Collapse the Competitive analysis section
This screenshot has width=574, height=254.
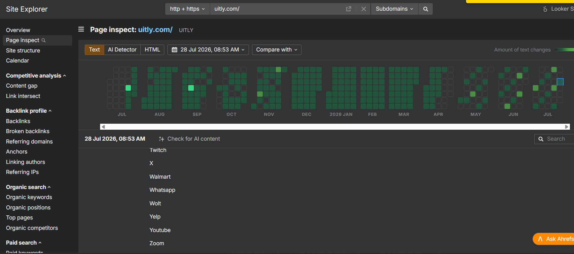36,76
